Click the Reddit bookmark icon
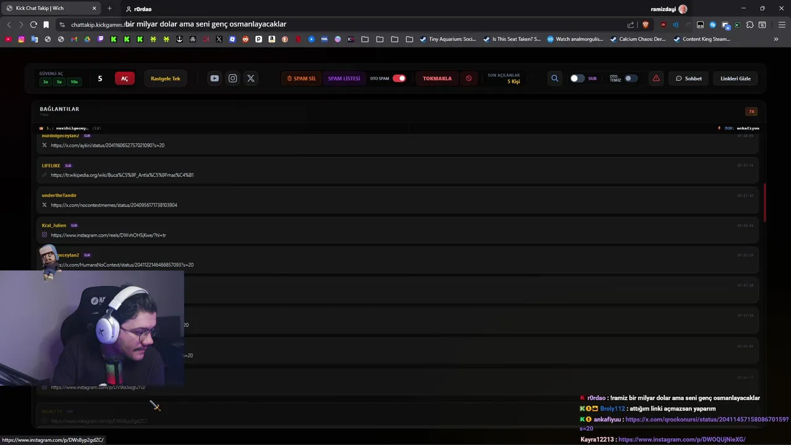The image size is (791, 445). tap(245, 39)
